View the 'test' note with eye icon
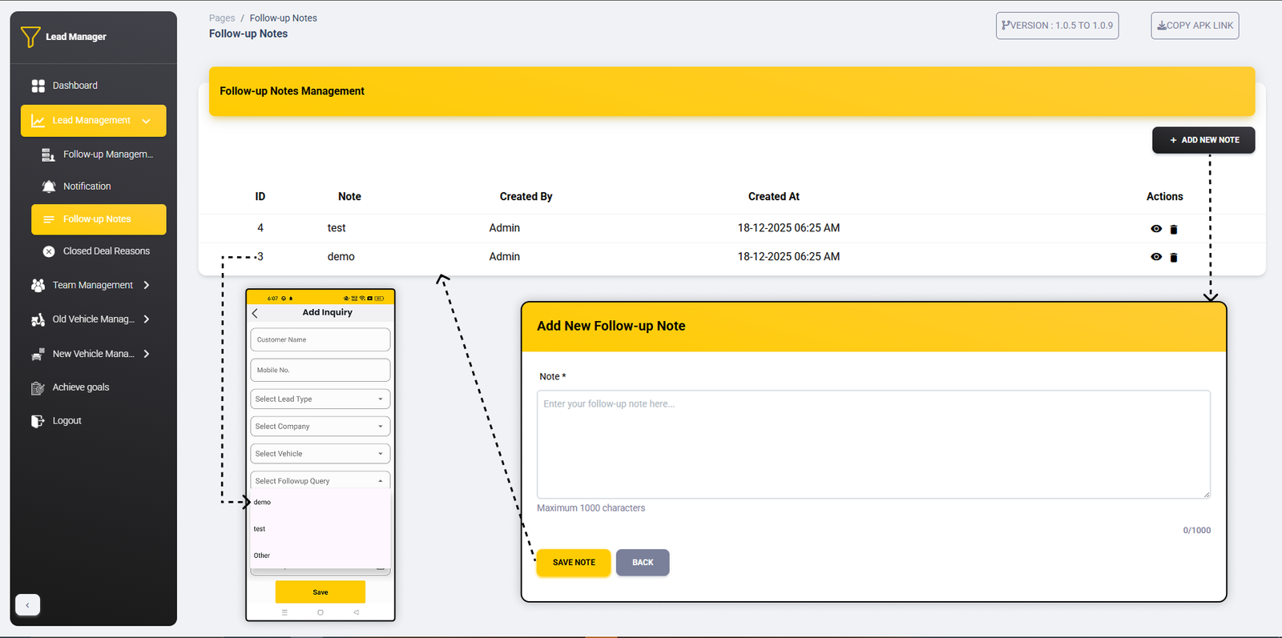This screenshot has width=1282, height=638. pos(1155,229)
